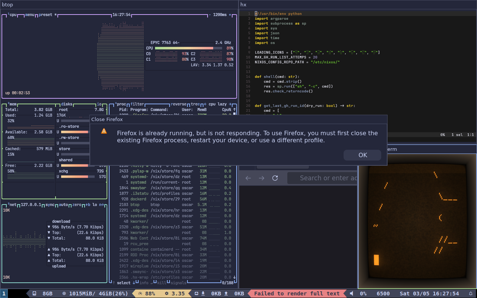
Task: Toggle the btop proc box label
Action: tap(121, 104)
